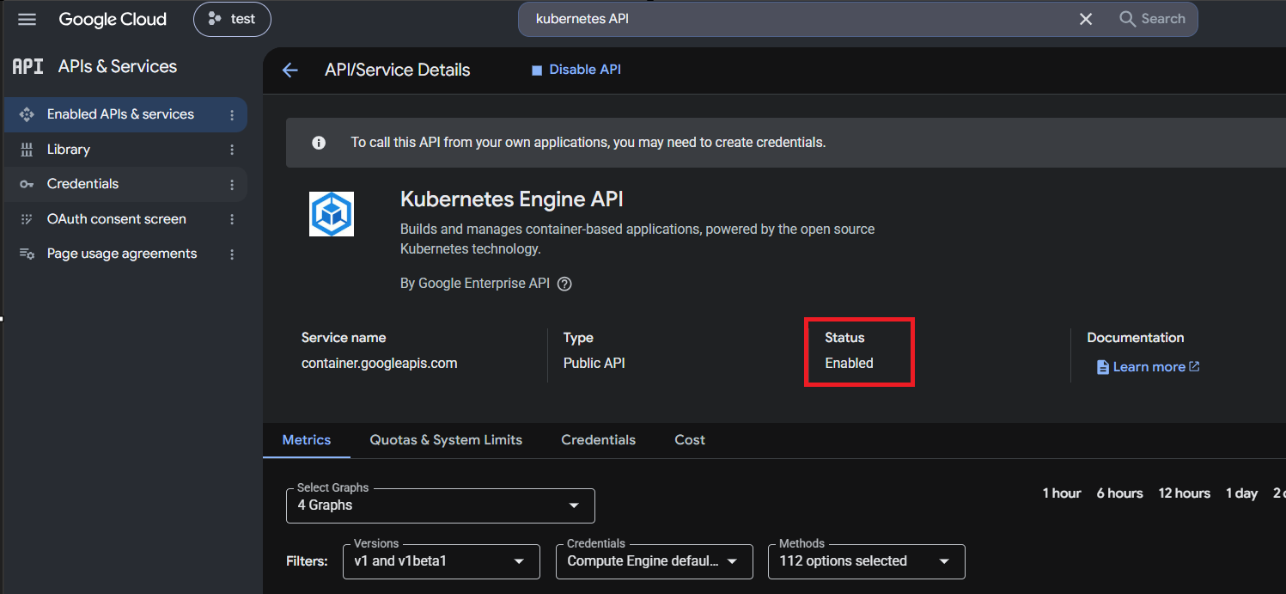The width and height of the screenshot is (1286, 594).
Task: Click the document icon beside Learn more
Action: click(x=1103, y=367)
